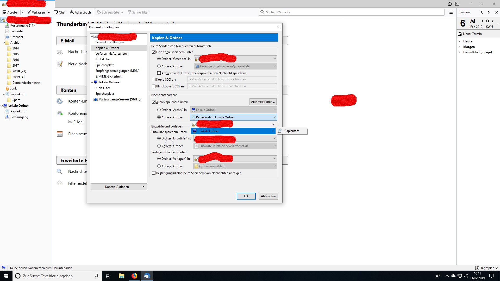This screenshot has width=500, height=281.
Task: Select Ordner "Archiv" in radio button
Action: 159,110
